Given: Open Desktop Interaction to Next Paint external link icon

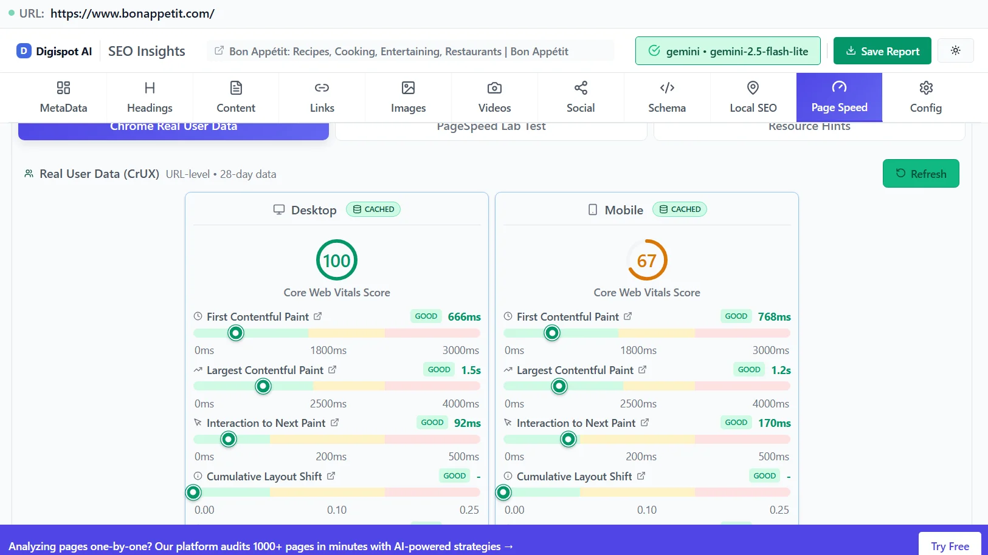Looking at the screenshot, I should tap(335, 422).
